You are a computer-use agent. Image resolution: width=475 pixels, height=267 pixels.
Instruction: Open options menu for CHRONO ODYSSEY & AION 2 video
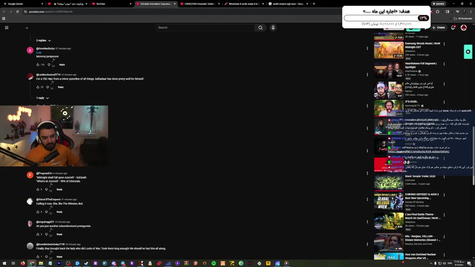[x=444, y=195]
